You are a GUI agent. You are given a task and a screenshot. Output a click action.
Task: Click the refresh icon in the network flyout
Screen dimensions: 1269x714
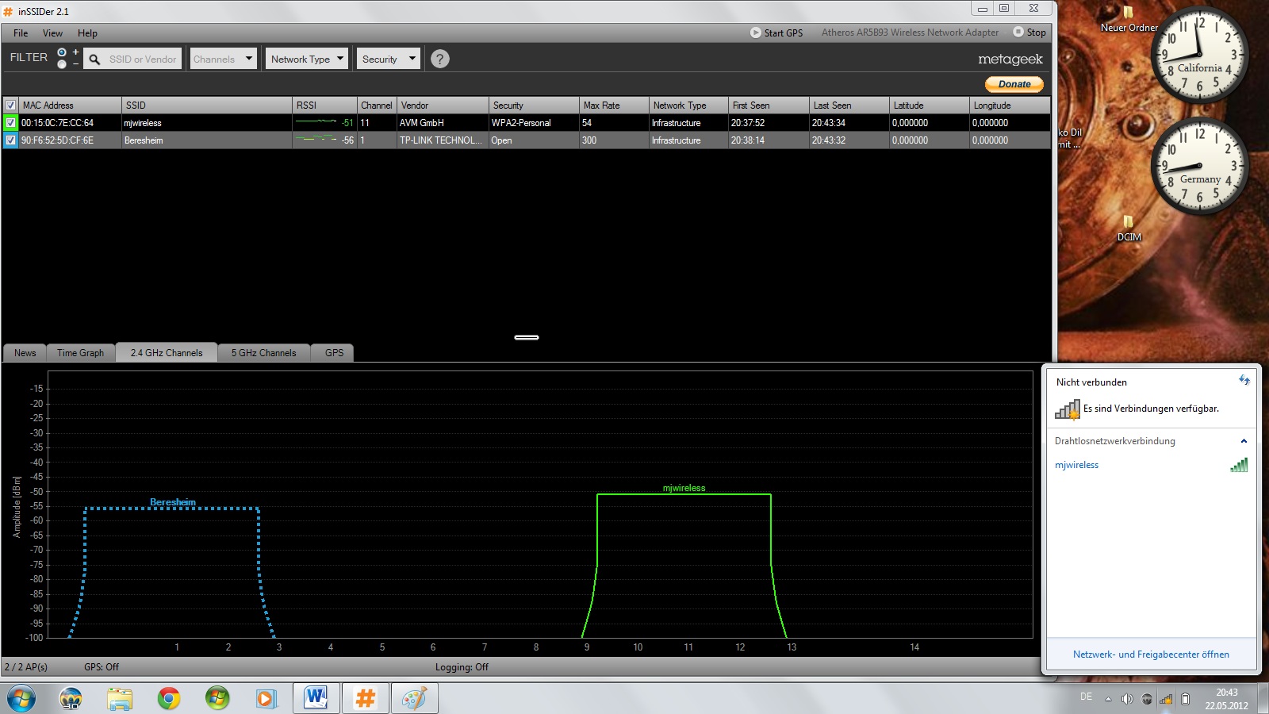point(1244,381)
